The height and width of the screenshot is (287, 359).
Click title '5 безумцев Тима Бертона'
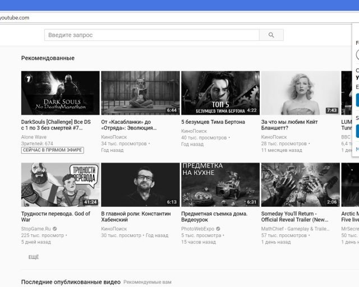[213, 122]
